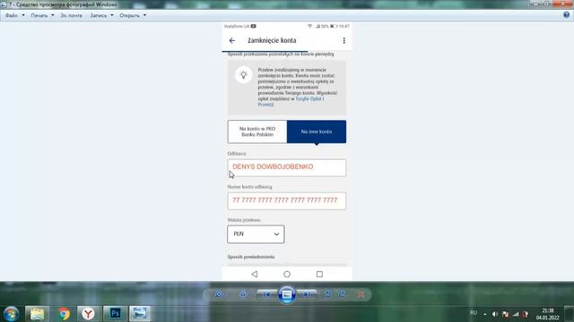Rotate the photo clockwise
Image resolution: width=574 pixels, height=322 pixels.
coord(342,294)
